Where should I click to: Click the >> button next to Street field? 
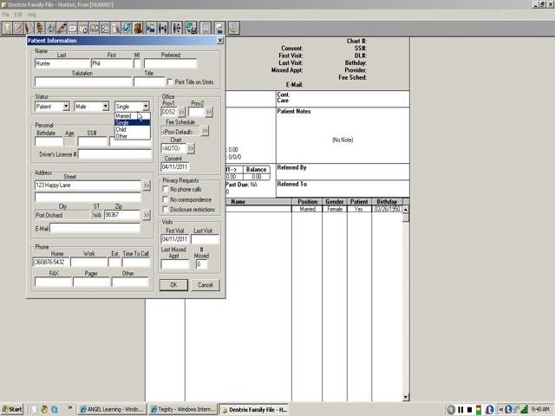coord(147,185)
